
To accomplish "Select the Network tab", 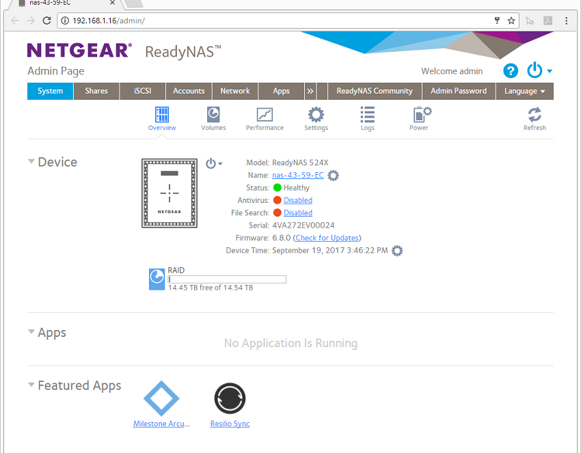I will [x=235, y=91].
